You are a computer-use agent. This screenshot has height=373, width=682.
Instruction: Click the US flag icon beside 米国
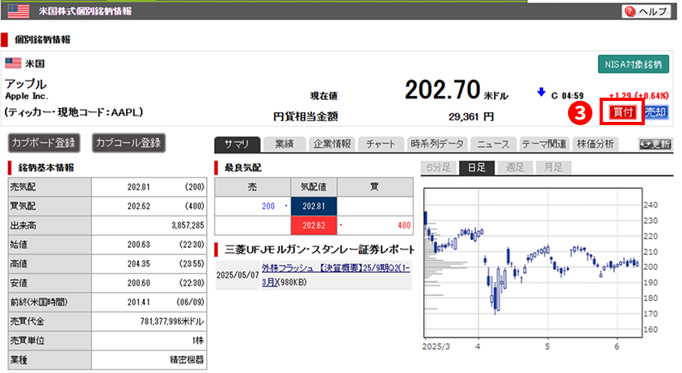coord(13,63)
